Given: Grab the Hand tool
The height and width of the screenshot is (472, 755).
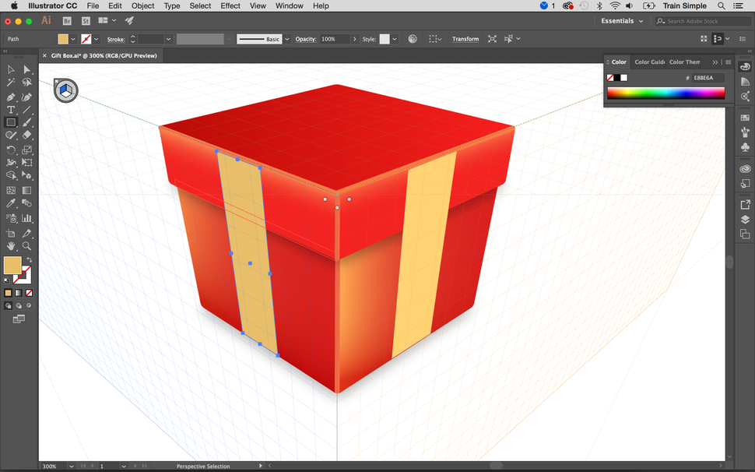Looking at the screenshot, I should 10,246.
